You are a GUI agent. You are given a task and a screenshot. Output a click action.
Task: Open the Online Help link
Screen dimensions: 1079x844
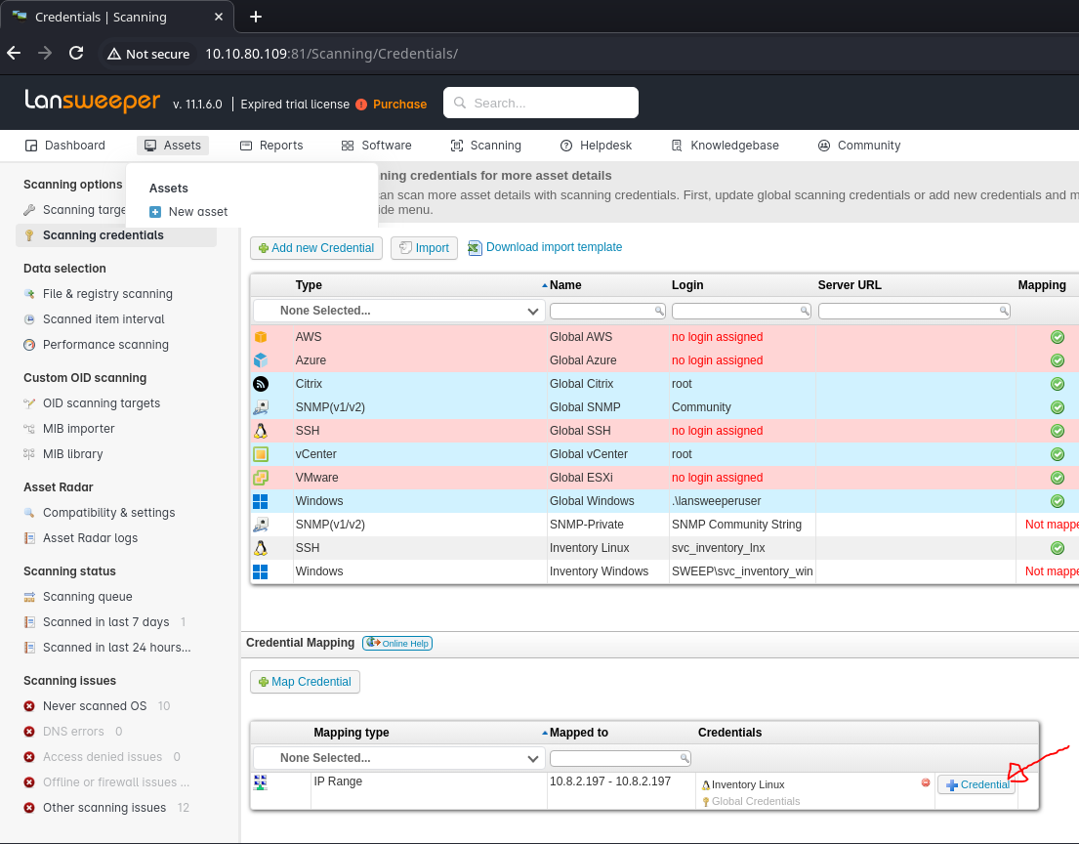tap(397, 643)
